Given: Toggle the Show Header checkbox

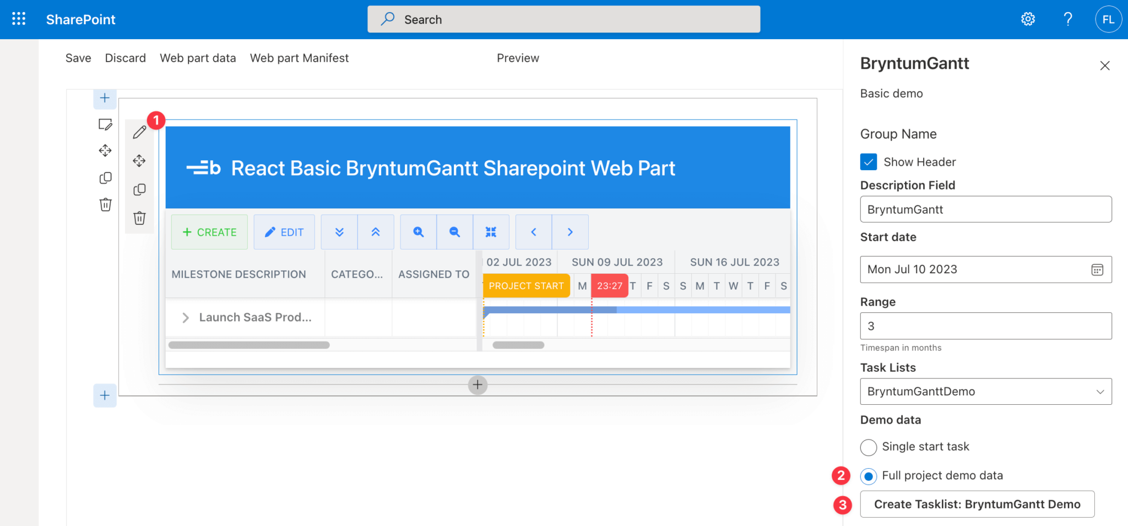Looking at the screenshot, I should pyautogui.click(x=869, y=162).
